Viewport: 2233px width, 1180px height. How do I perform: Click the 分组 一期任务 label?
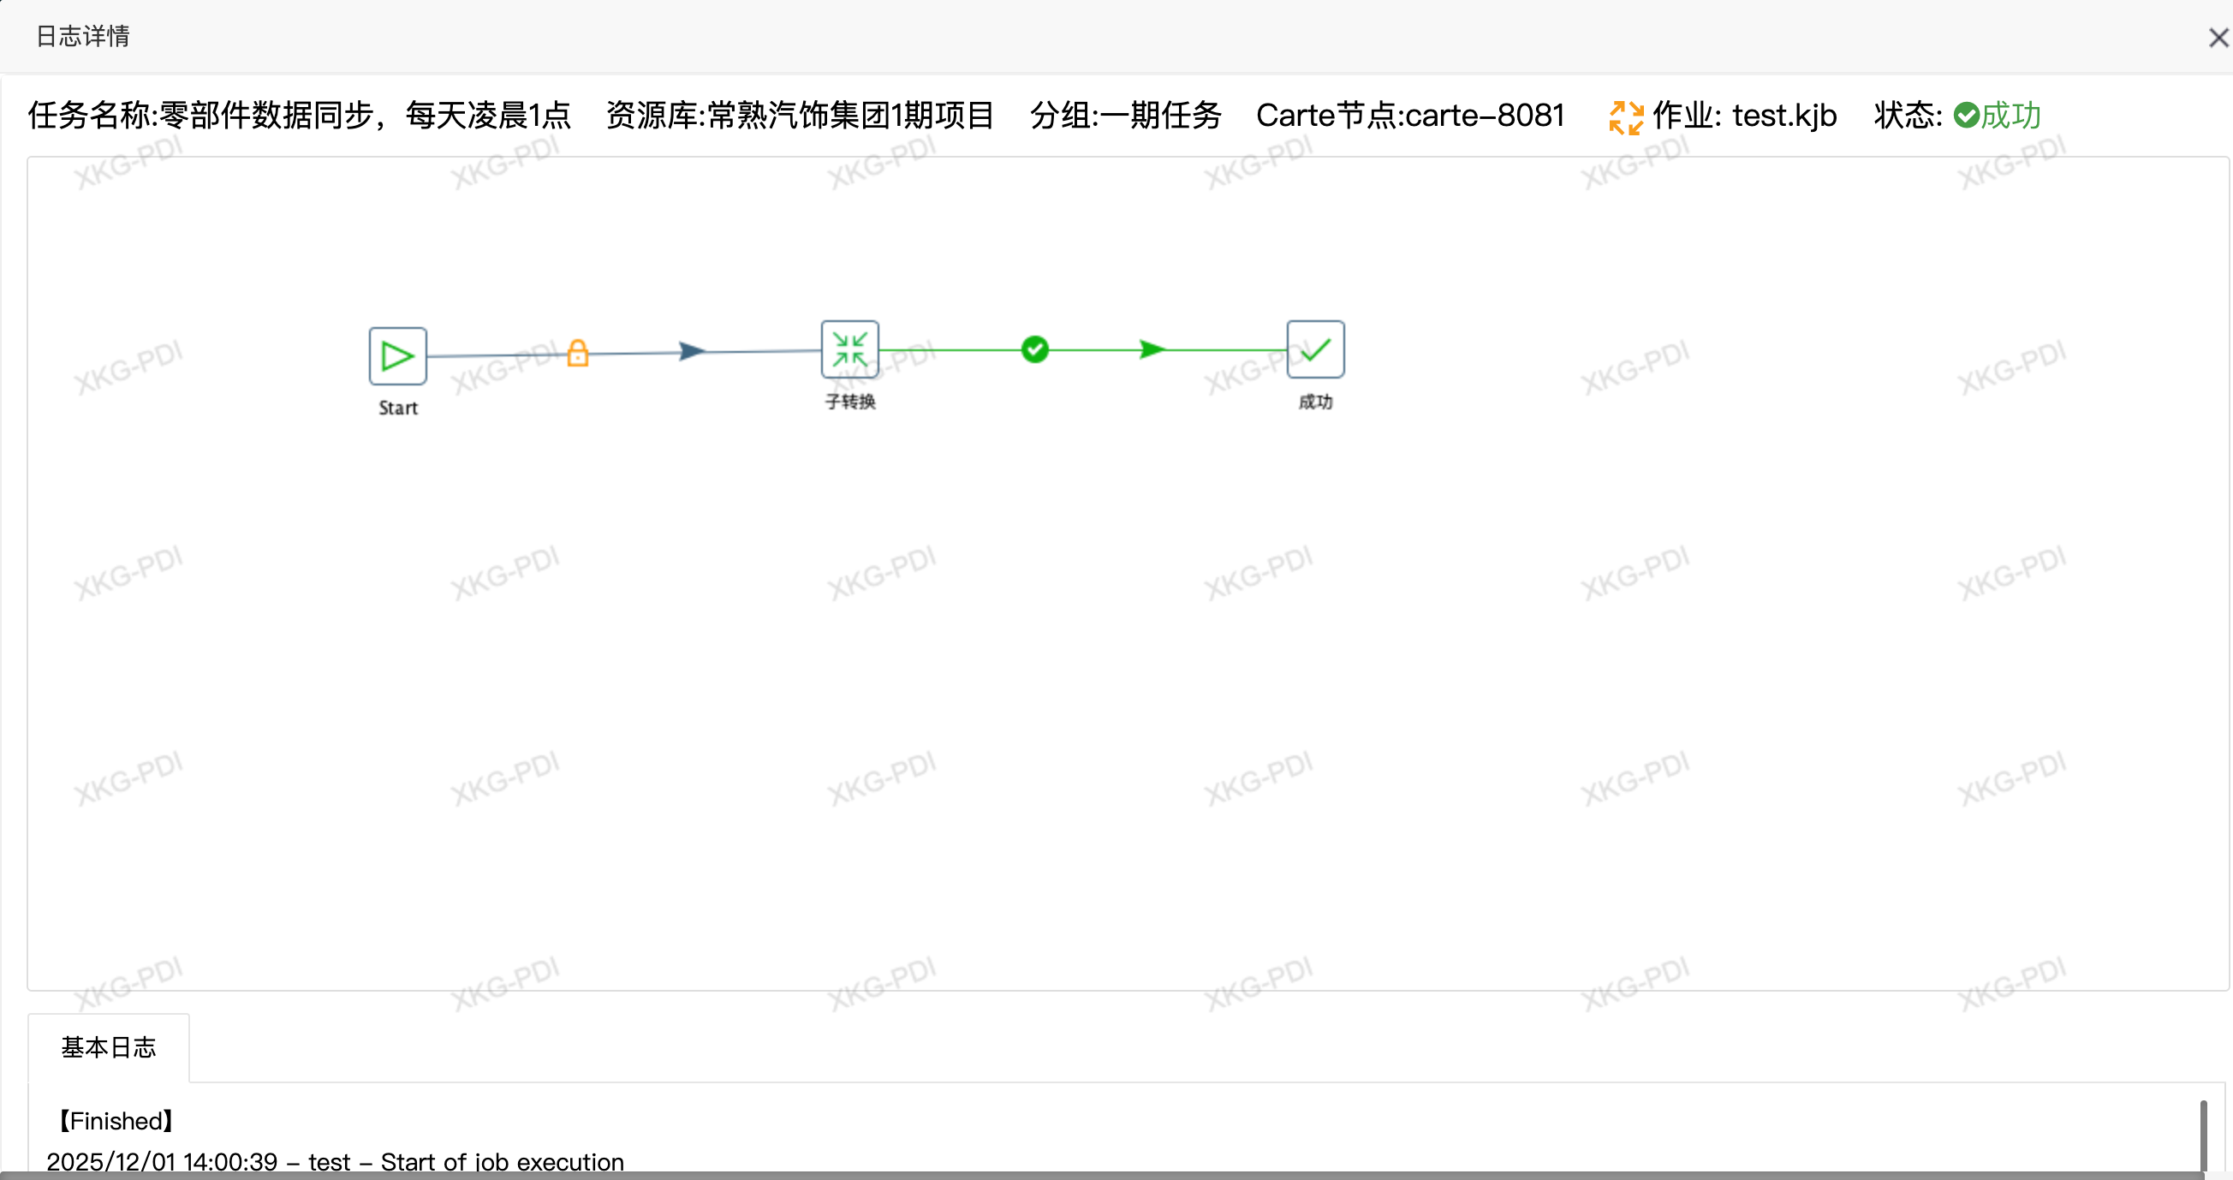pos(1125,115)
